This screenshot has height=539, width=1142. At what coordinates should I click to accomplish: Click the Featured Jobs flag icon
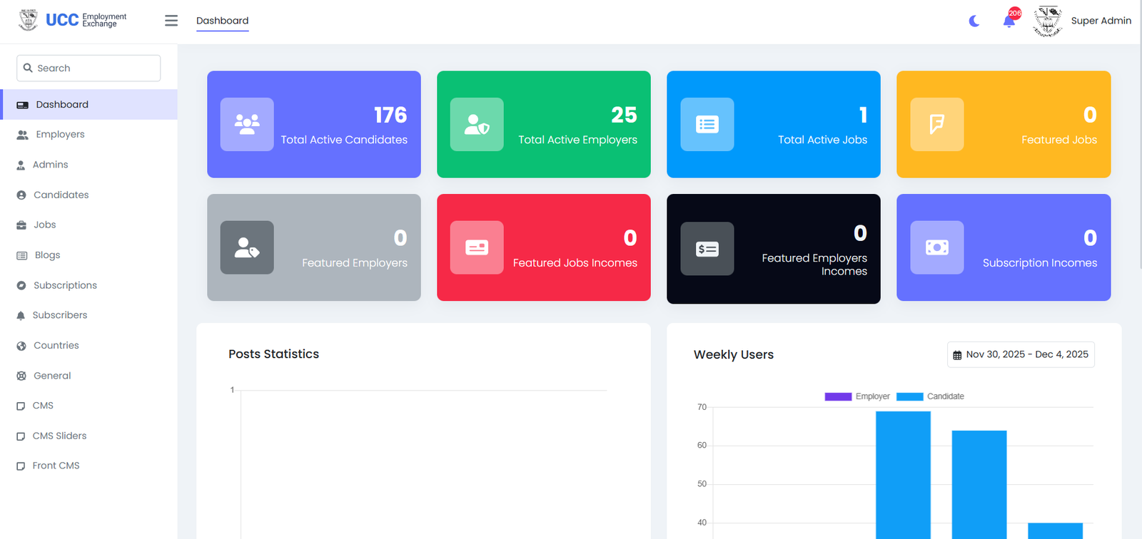[936, 124]
